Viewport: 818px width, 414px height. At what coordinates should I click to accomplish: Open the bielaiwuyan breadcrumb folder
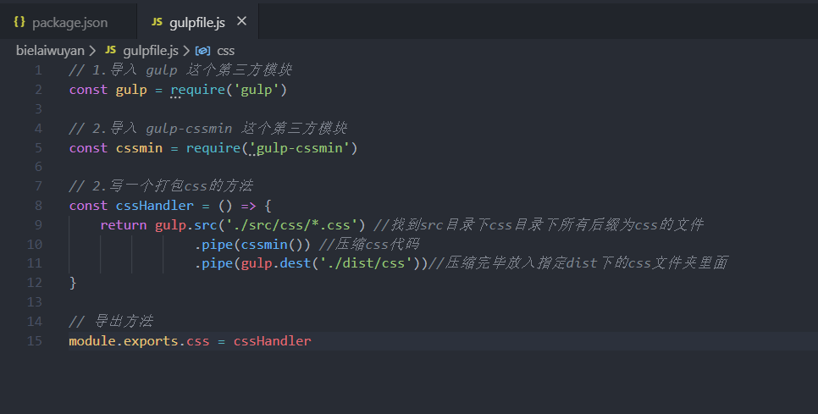click(50, 51)
